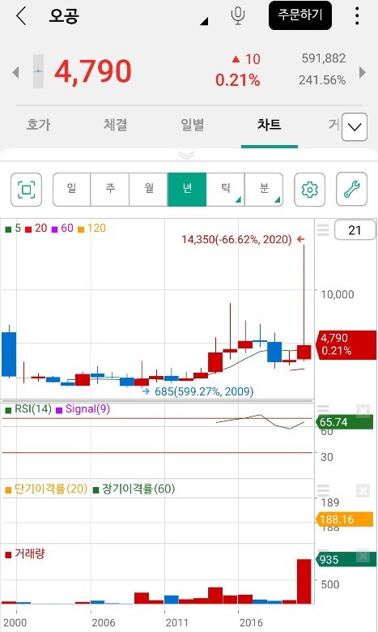Tap the price chart panel handle icon
This screenshot has height=632, width=378.
[x=323, y=230]
